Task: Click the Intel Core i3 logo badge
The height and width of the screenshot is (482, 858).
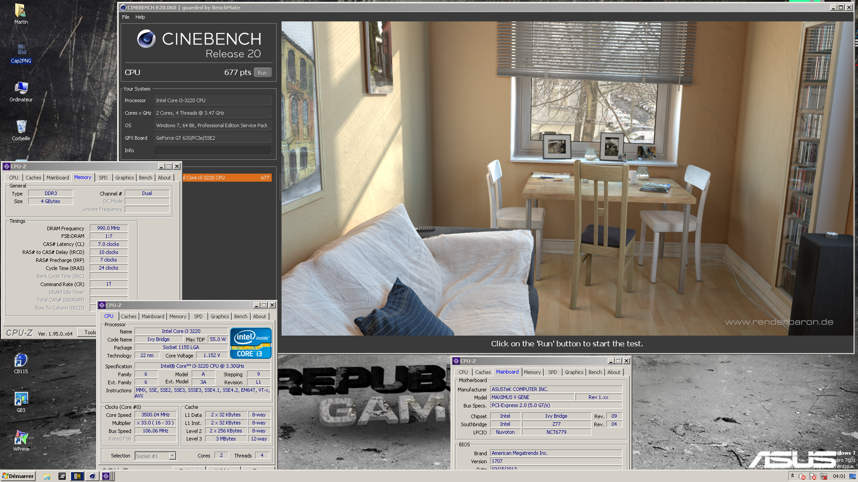Action: [x=251, y=343]
